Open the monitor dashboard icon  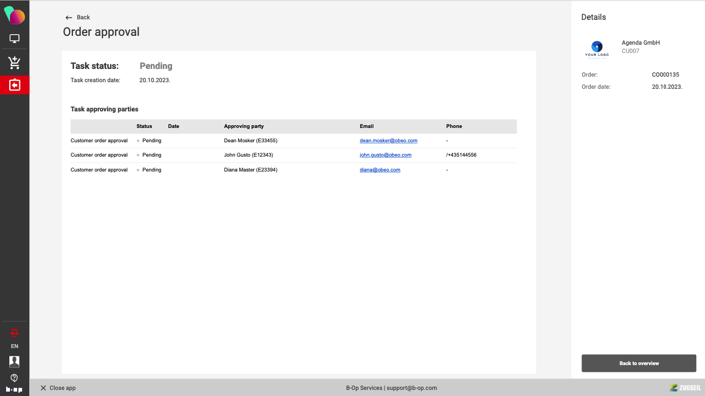pos(14,39)
